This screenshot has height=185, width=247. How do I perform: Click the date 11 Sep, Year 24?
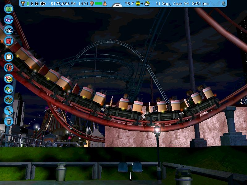pyautogui.click(x=172, y=4)
